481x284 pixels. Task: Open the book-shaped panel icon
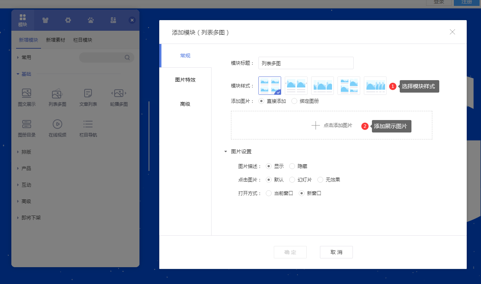coord(113,20)
